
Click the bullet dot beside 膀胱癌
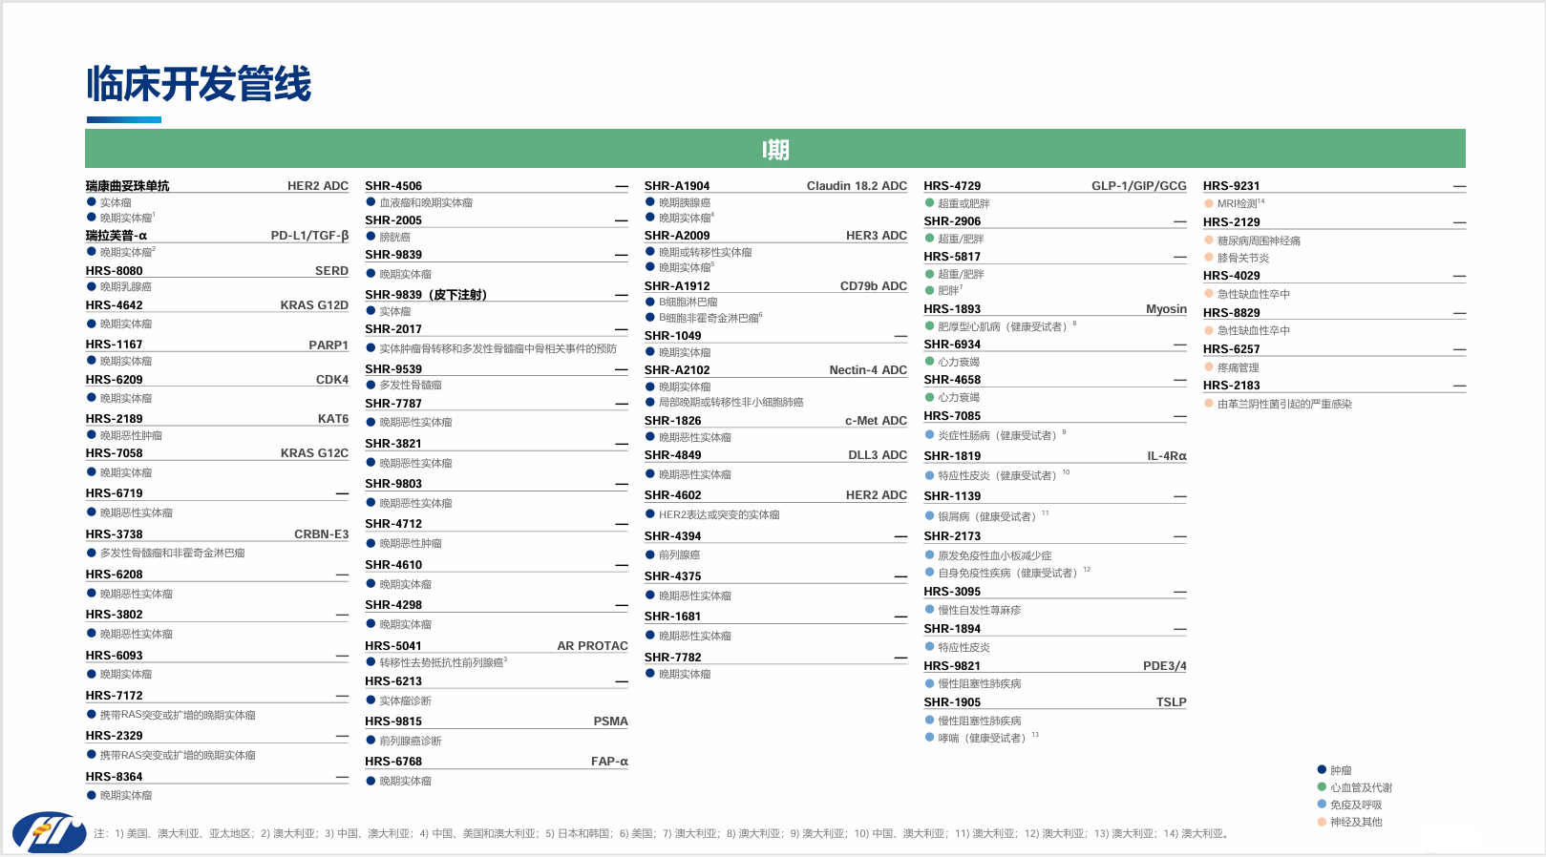click(x=371, y=237)
